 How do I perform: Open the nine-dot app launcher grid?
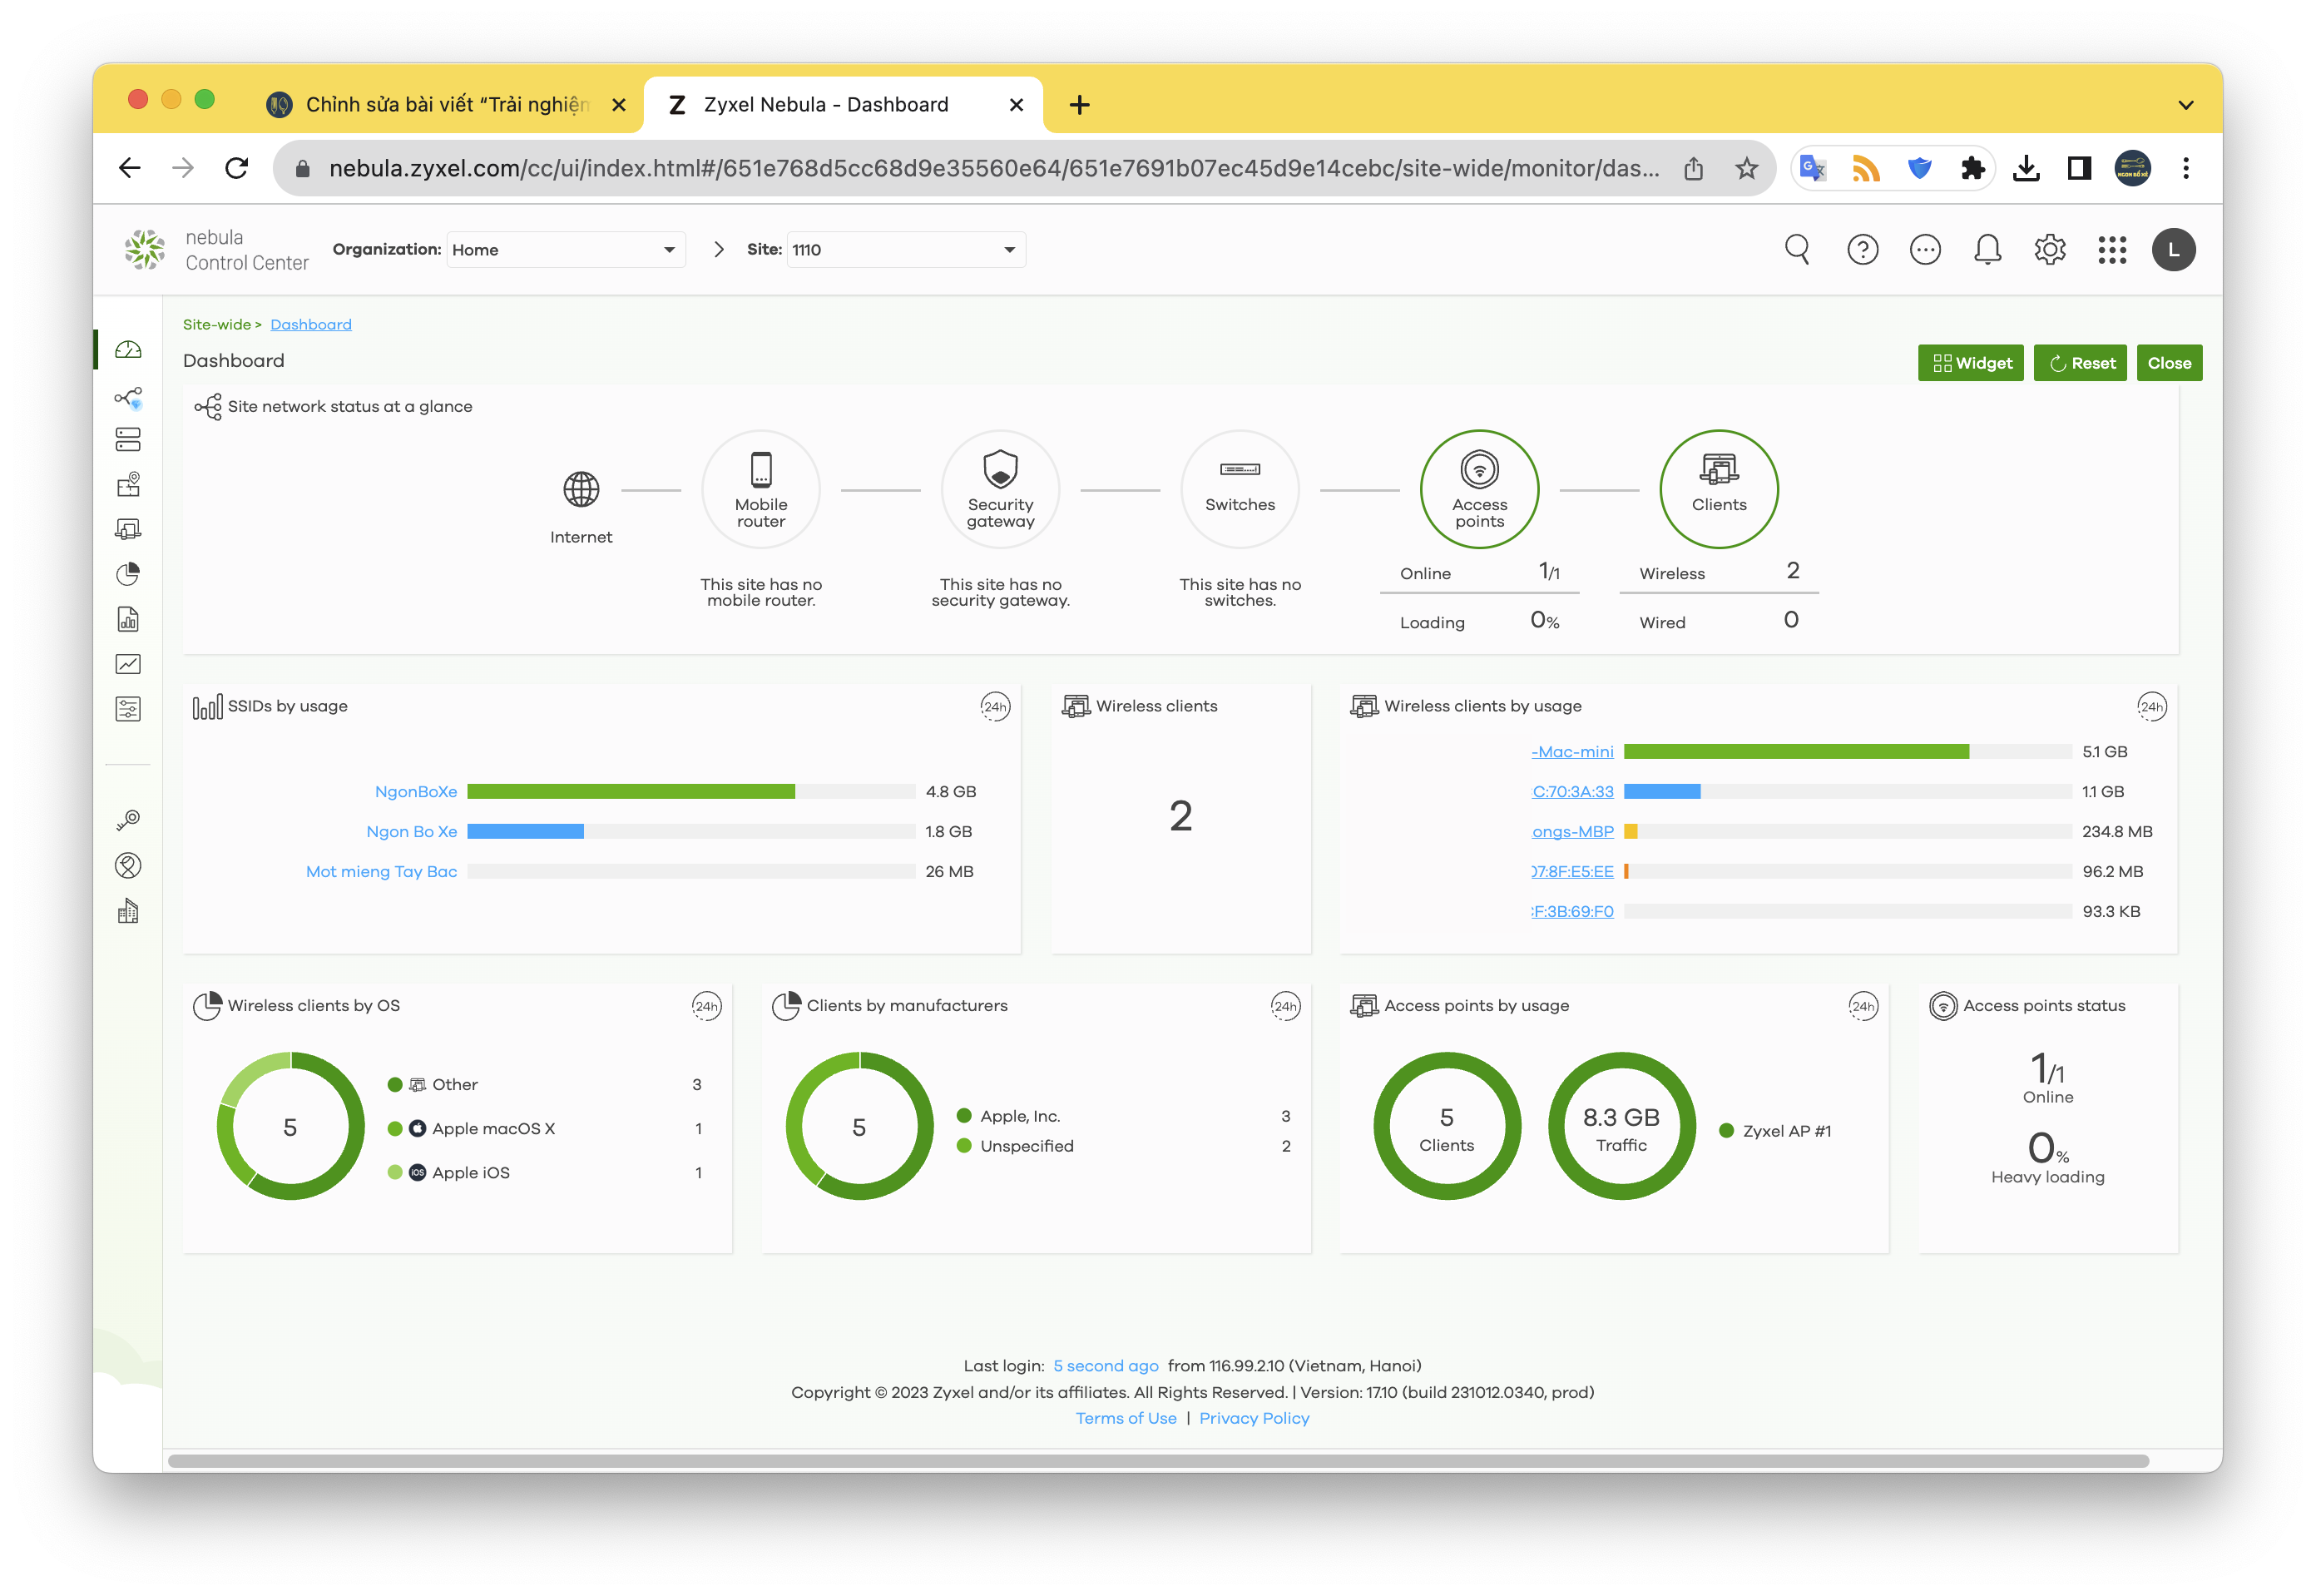(x=2111, y=250)
